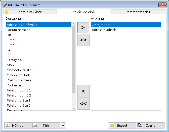Select the Výběr položek tab
Viewport: 169px width, 132px height.
point(84,11)
